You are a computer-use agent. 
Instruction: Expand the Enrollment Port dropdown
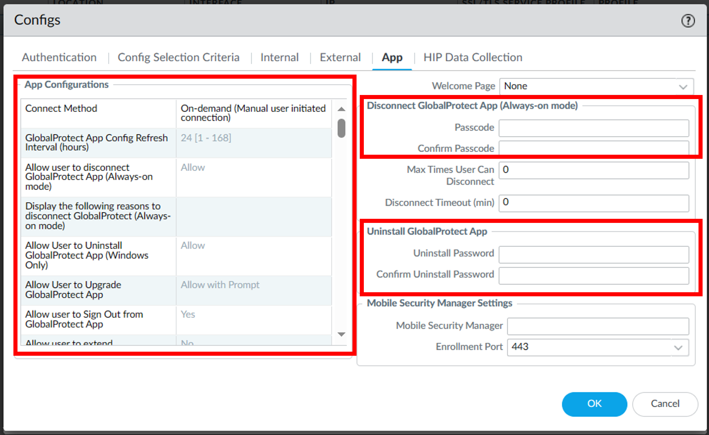(678, 347)
